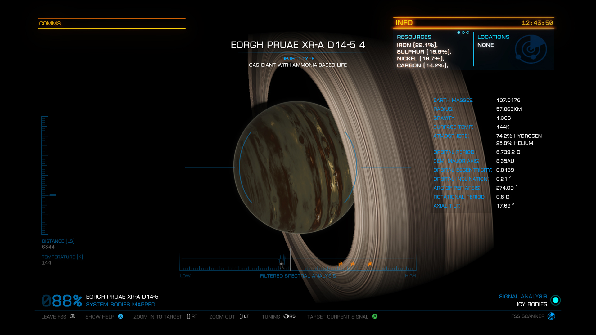Click the Leave FSS label

click(54, 317)
